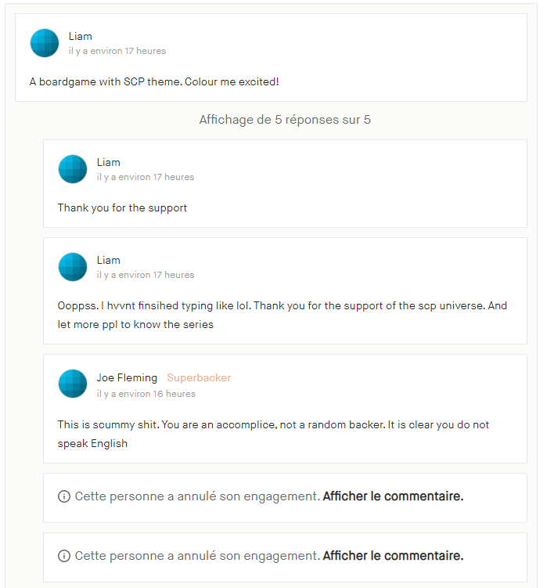Click the timestamp on the 'Ooppss' reply
The width and height of the screenshot is (547, 588).
tap(146, 275)
